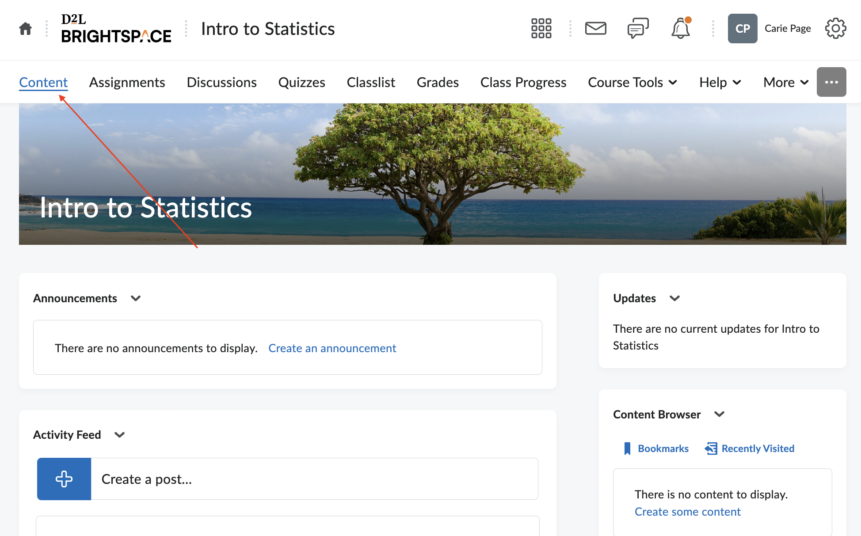Screen dimensions: 861x536
Task: Click the CP user avatar
Action: [743, 29]
